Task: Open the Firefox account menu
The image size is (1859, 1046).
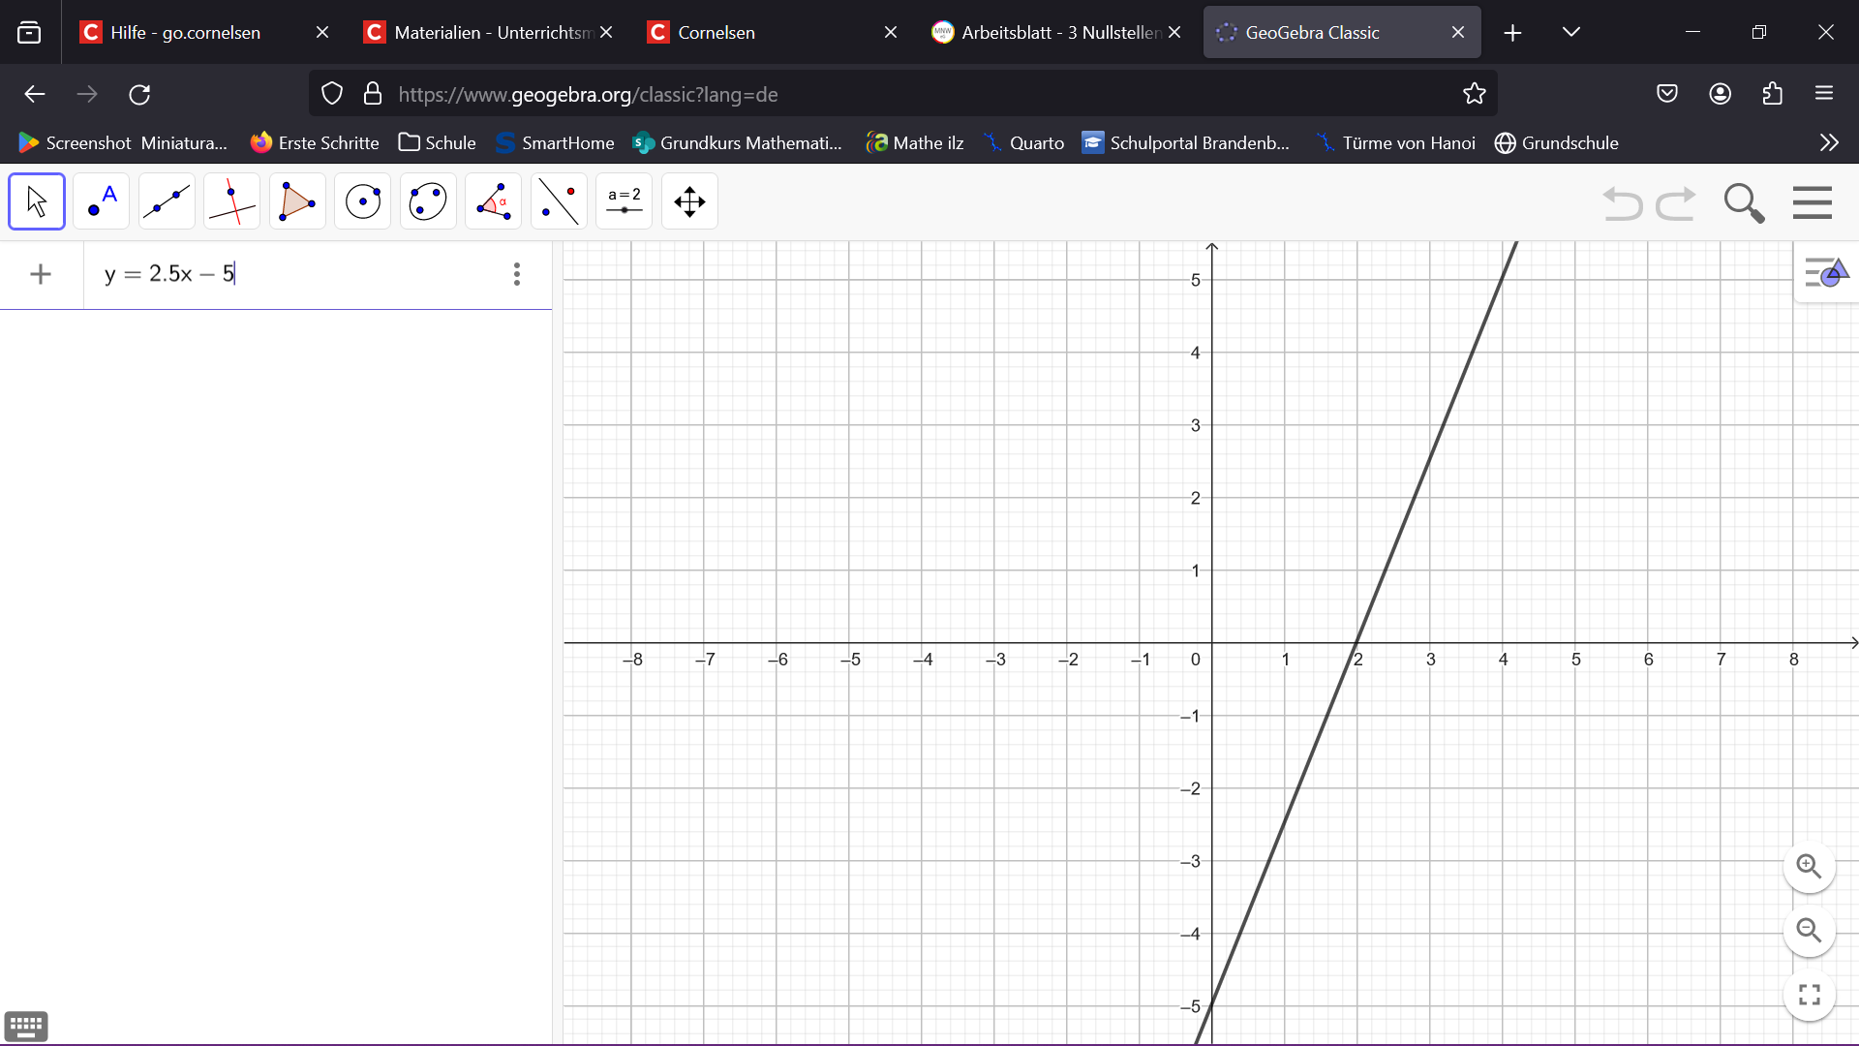Action: (x=1720, y=94)
